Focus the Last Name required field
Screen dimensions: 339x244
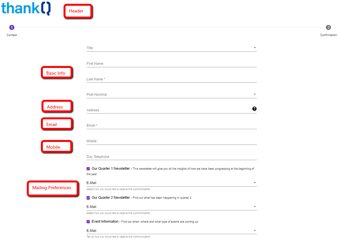(171, 79)
